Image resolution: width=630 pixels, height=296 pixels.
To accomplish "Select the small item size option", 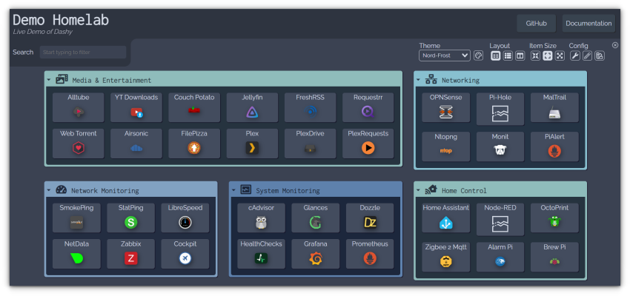I will coord(535,55).
